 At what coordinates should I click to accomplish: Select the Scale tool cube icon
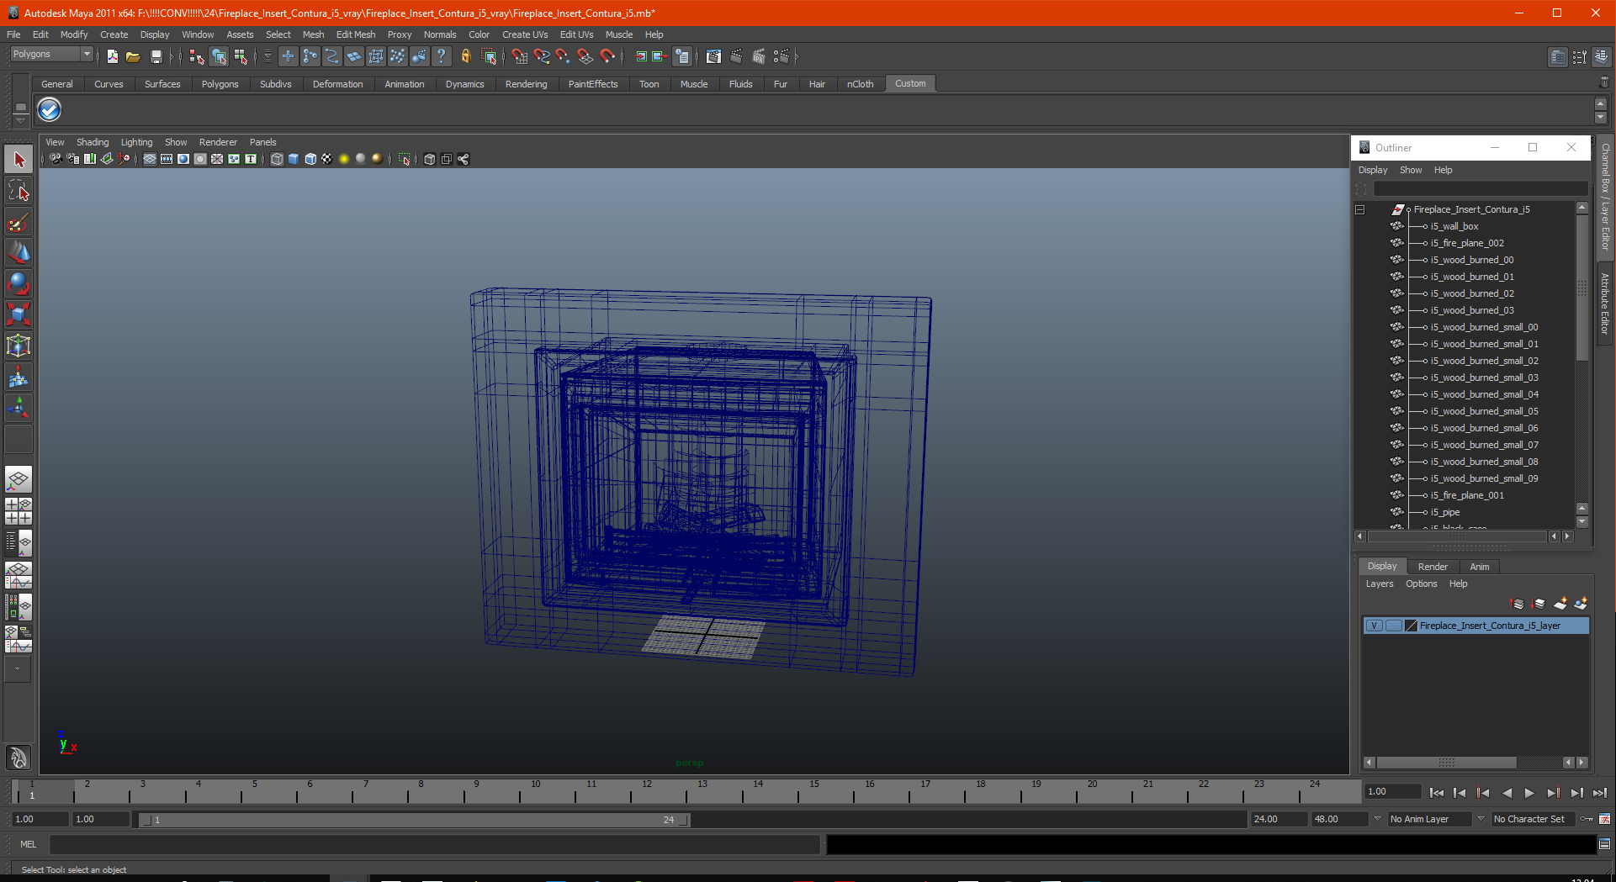(19, 314)
